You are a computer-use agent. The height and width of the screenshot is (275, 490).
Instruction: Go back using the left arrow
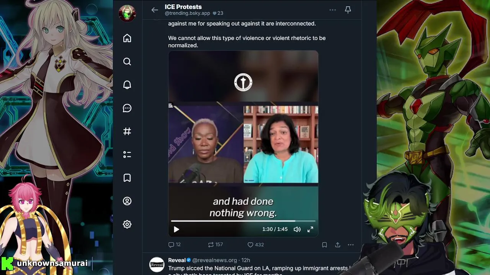point(155,10)
